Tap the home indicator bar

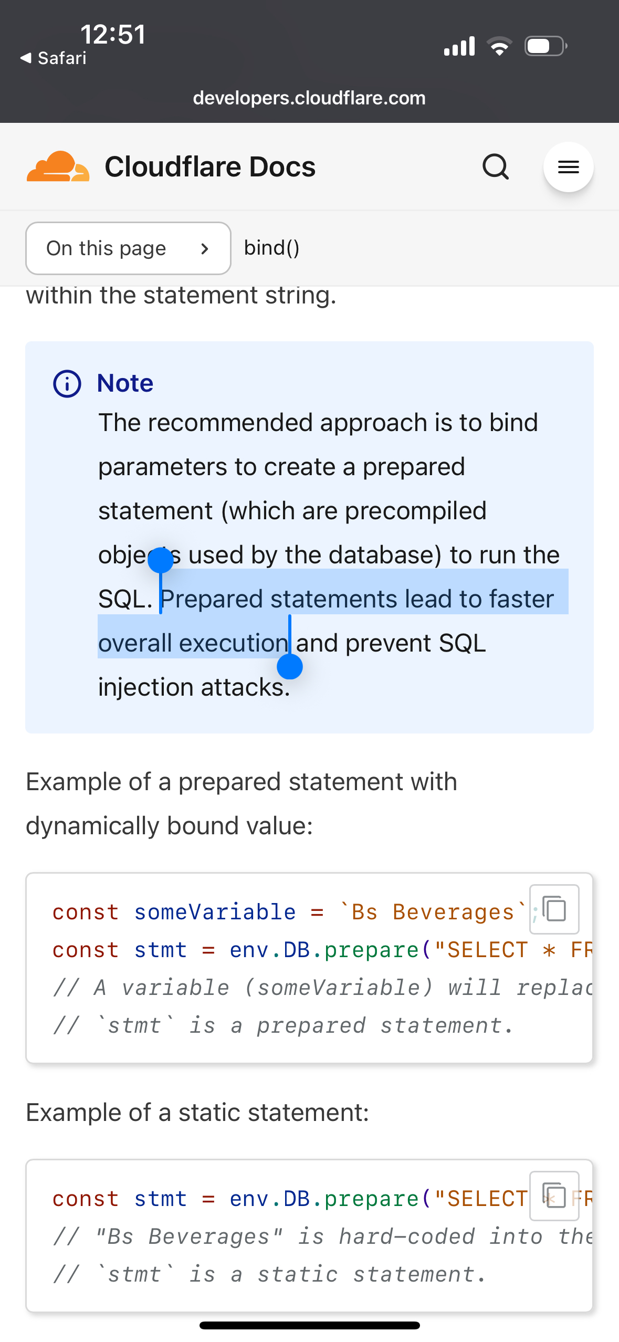(309, 1325)
